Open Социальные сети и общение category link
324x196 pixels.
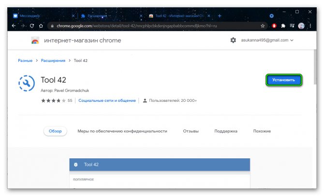(x=107, y=100)
